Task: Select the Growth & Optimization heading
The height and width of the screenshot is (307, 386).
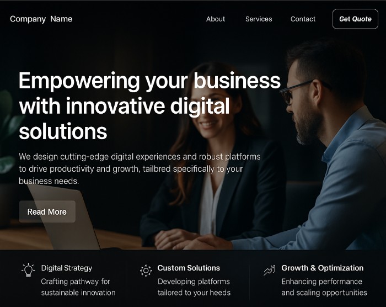Action: click(322, 268)
